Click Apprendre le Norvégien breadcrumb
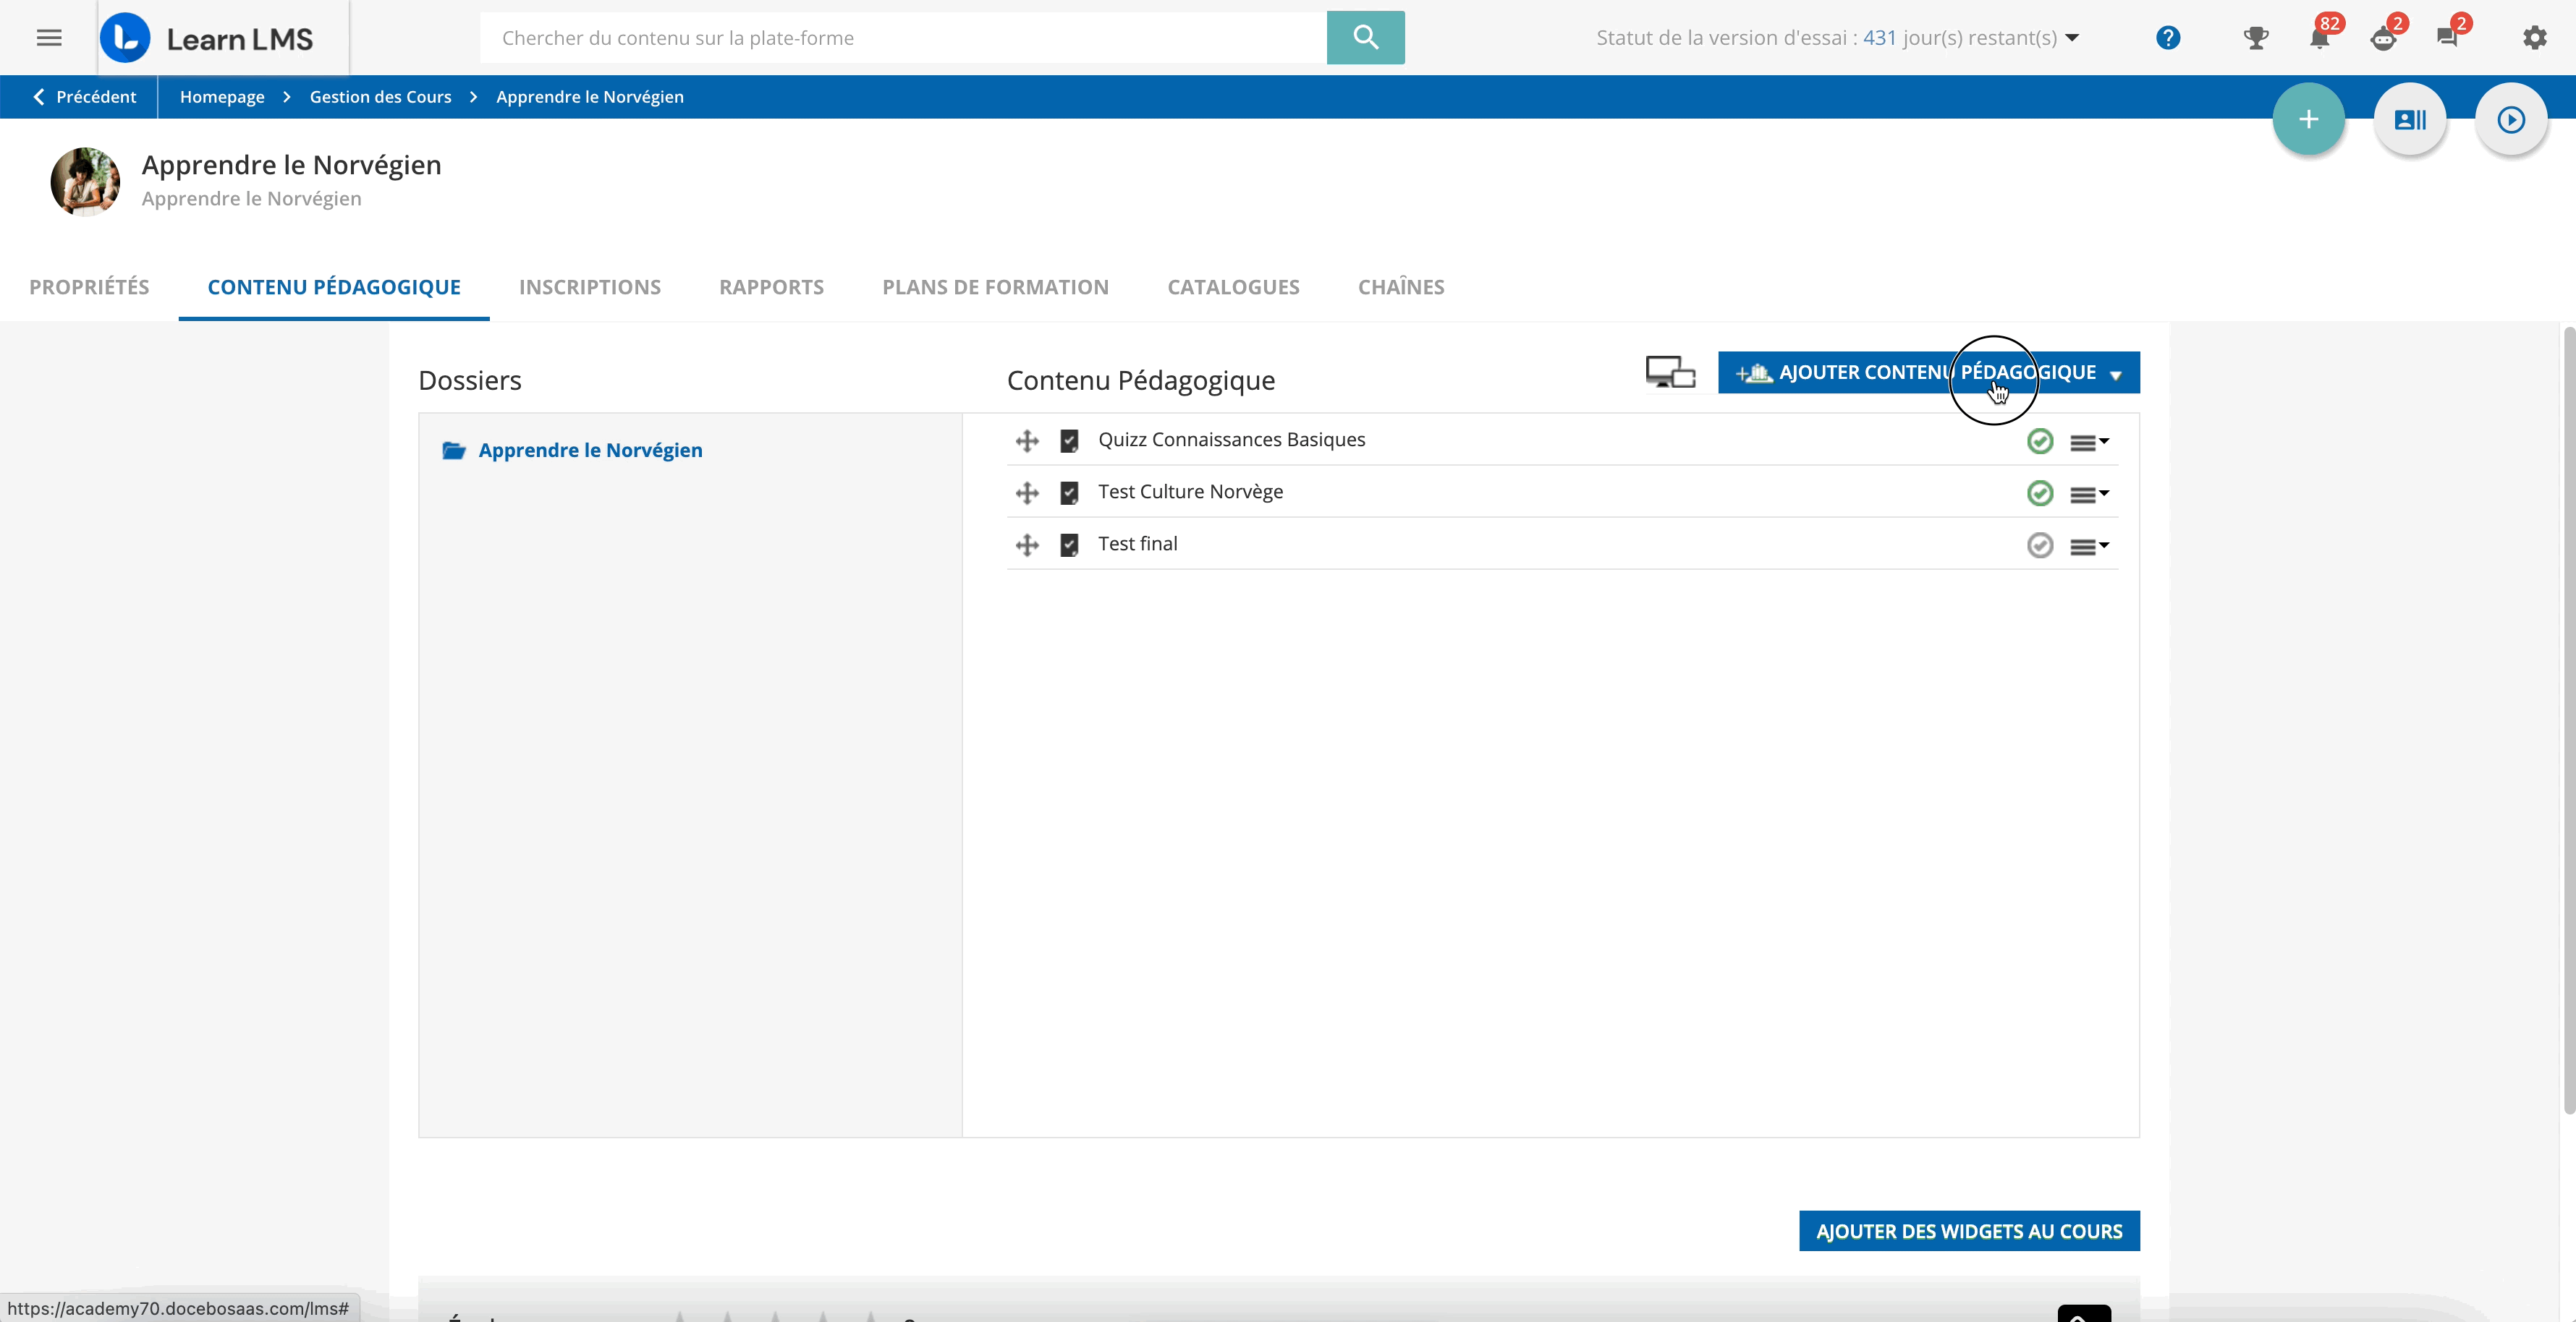Viewport: 2576px width, 1322px height. (590, 97)
